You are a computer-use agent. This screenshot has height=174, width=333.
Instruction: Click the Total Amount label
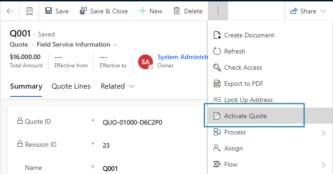tap(26, 66)
